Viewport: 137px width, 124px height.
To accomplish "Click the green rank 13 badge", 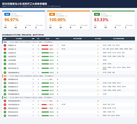I will 5,94.
